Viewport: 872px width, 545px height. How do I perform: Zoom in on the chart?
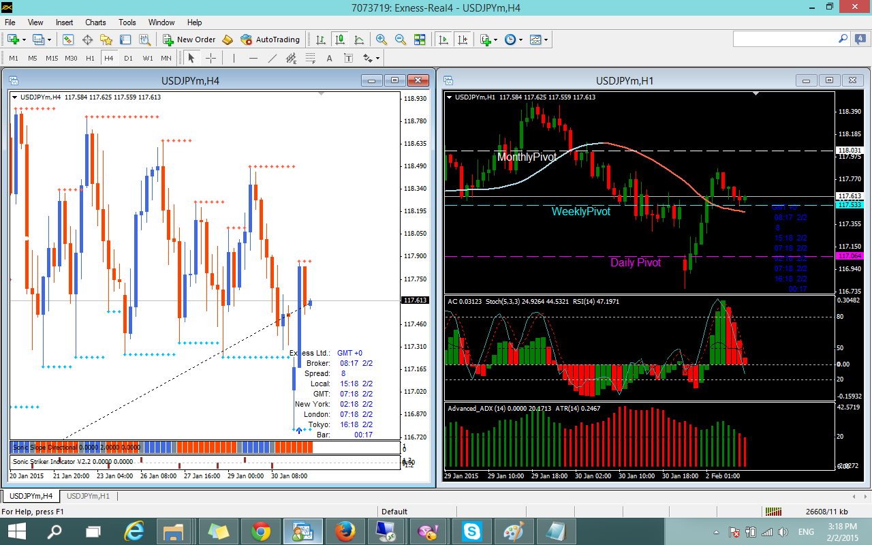(x=381, y=40)
